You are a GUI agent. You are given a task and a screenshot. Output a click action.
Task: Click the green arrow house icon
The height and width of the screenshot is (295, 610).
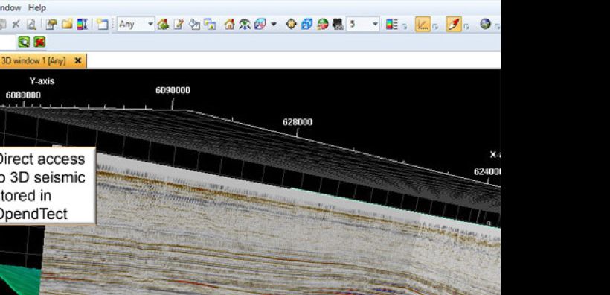pyautogui.click(x=163, y=25)
